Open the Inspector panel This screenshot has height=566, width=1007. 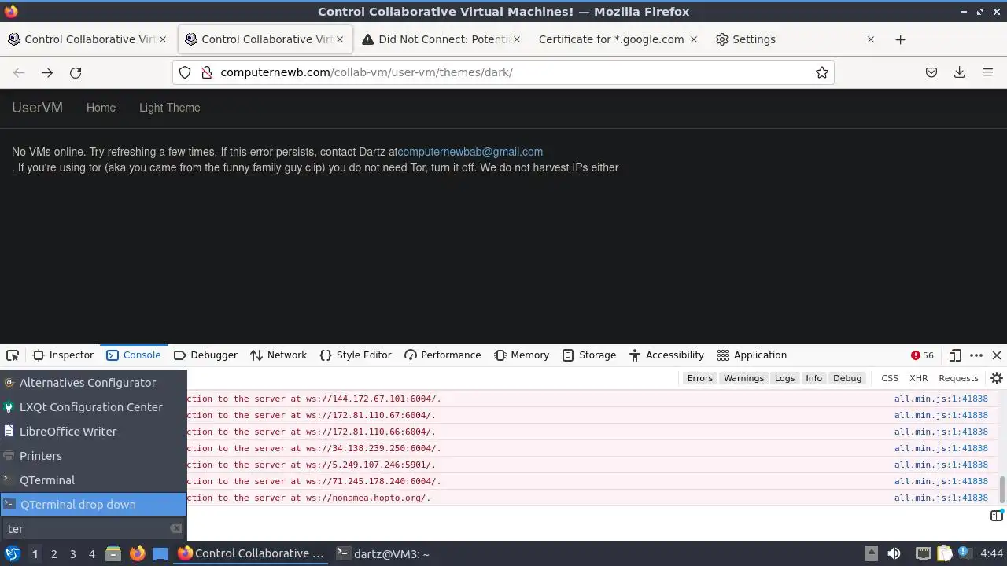click(x=64, y=355)
